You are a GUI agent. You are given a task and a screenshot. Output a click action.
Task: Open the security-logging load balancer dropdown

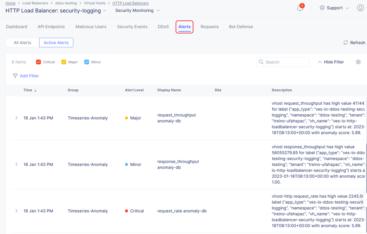(104, 11)
